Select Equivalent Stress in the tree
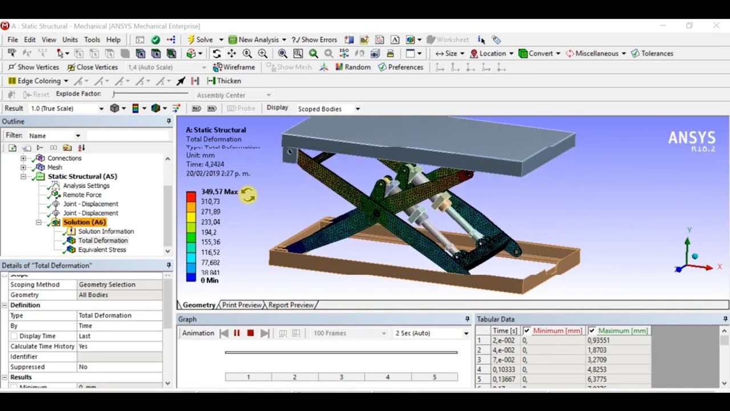Image resolution: width=730 pixels, height=411 pixels. [102, 249]
